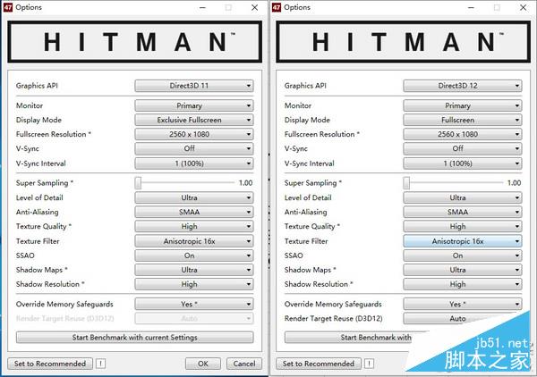Minimize the right Options window

point(472,7)
